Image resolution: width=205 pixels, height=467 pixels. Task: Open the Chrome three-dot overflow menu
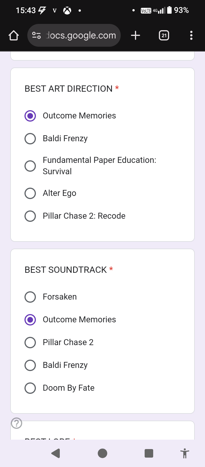(x=191, y=35)
